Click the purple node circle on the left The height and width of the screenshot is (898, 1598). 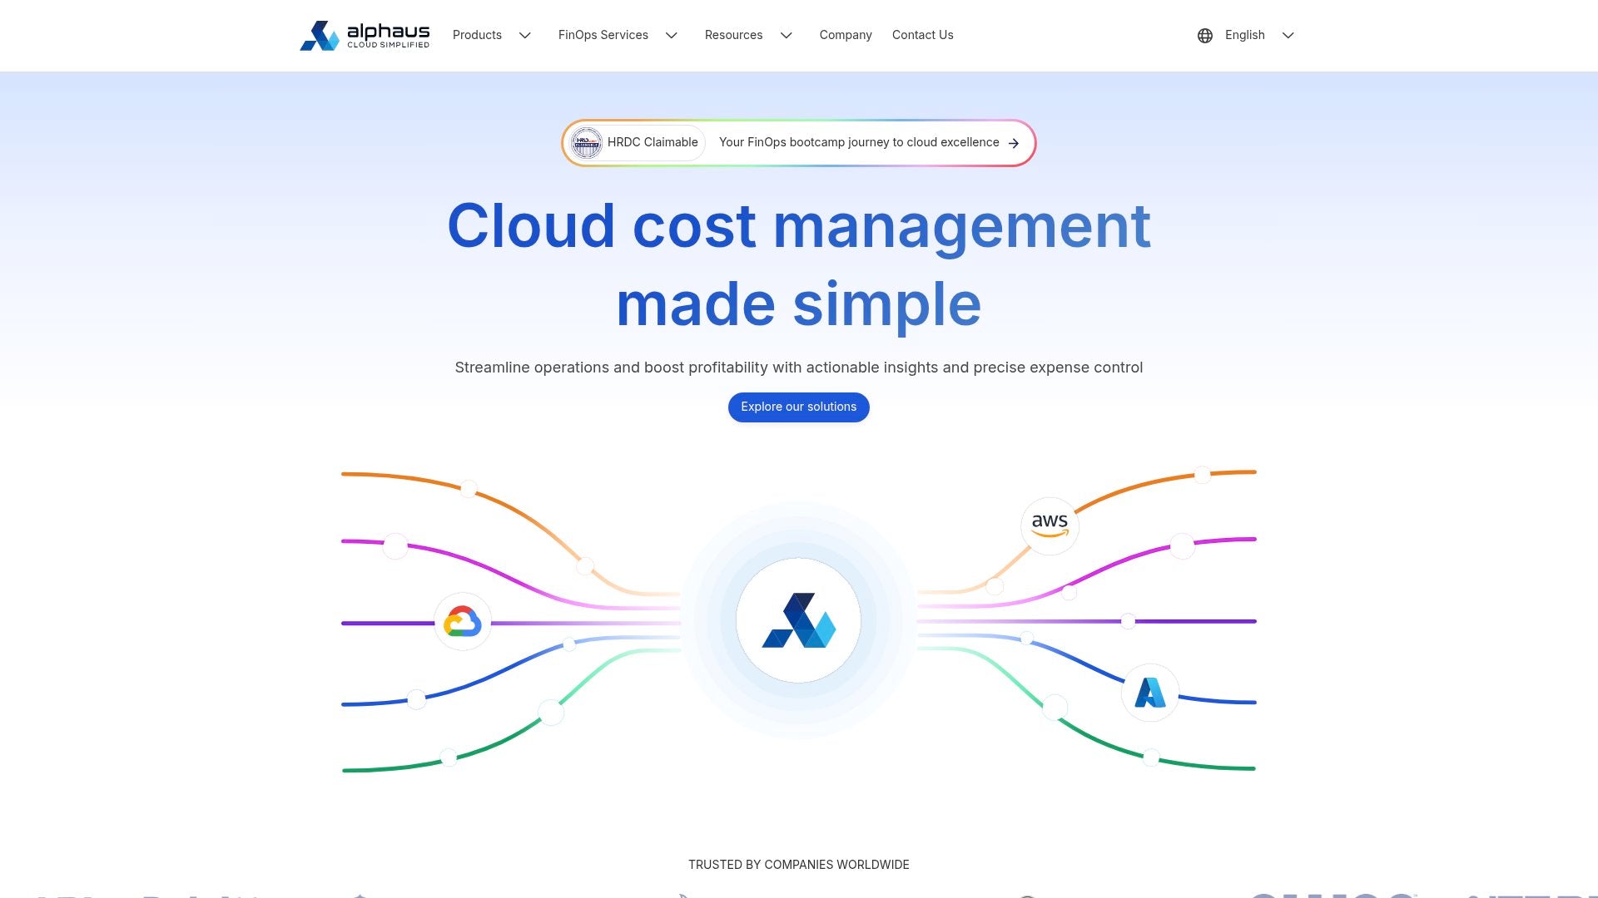pos(395,546)
